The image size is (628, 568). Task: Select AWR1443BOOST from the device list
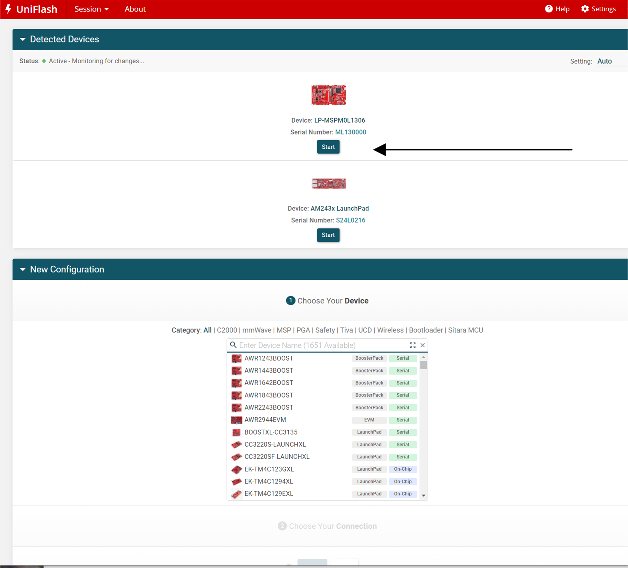[x=323, y=371]
